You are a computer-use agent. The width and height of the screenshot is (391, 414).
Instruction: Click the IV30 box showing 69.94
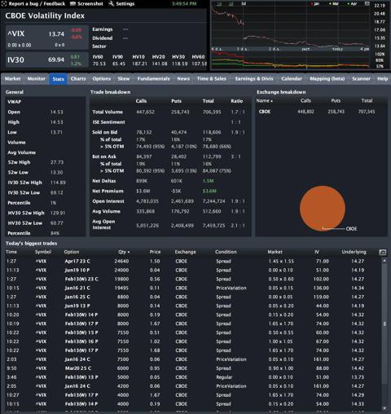pyautogui.click(x=47, y=59)
